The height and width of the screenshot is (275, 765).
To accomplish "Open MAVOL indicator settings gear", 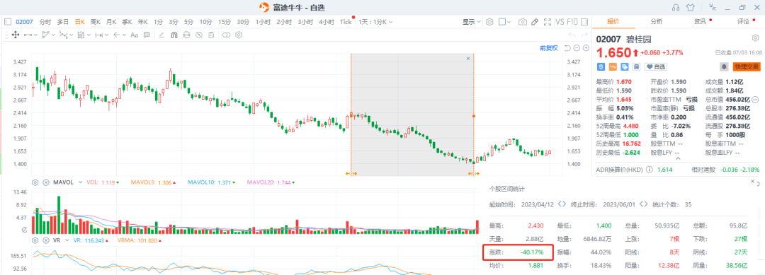I will 35,182.
